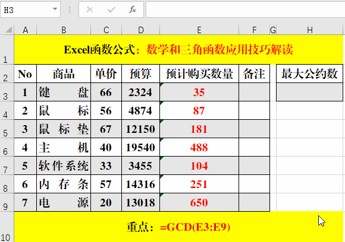Click quantity cell showing 35
Screen dimensions: 345x242
[199, 92]
